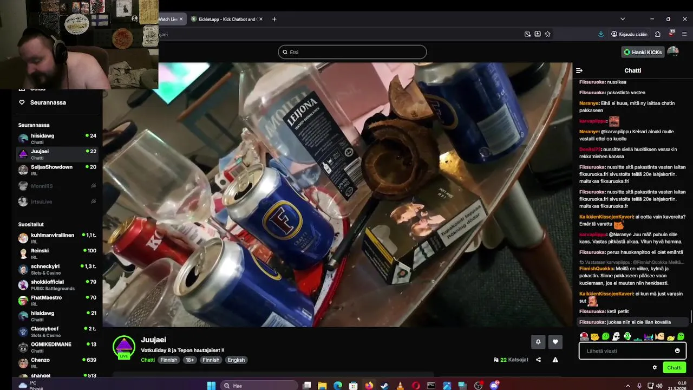Open Hanki KICKs purchase button
The height and width of the screenshot is (390, 693).
[x=643, y=52]
